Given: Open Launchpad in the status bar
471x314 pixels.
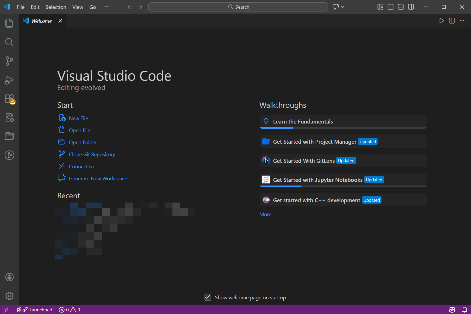Looking at the screenshot, I should (x=34, y=310).
